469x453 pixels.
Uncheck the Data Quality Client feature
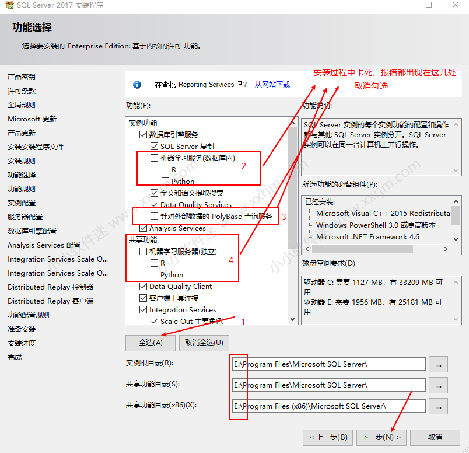pos(143,287)
